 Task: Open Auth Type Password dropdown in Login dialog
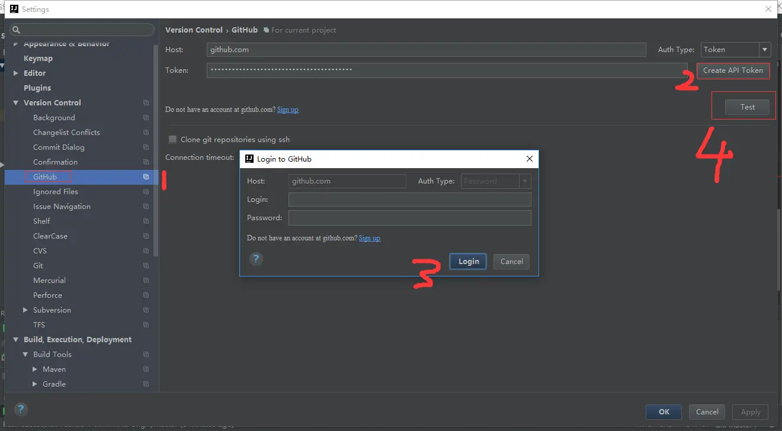pos(525,181)
